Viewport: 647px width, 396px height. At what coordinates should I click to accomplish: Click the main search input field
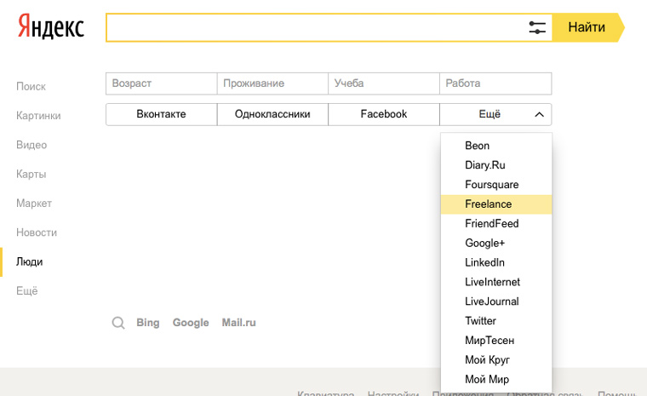(x=315, y=27)
